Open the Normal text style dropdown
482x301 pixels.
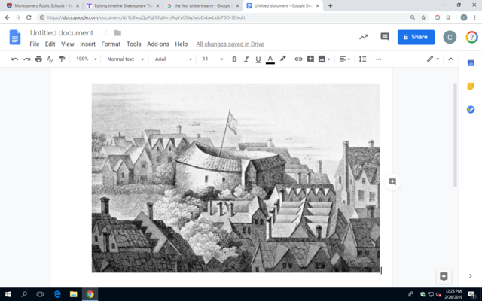coord(126,59)
